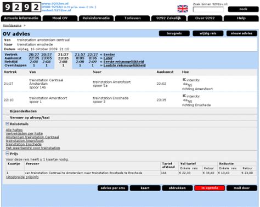The height and width of the screenshot is (207, 260).
Task: Switch language via the UK flag icon
Action: [x=183, y=9]
